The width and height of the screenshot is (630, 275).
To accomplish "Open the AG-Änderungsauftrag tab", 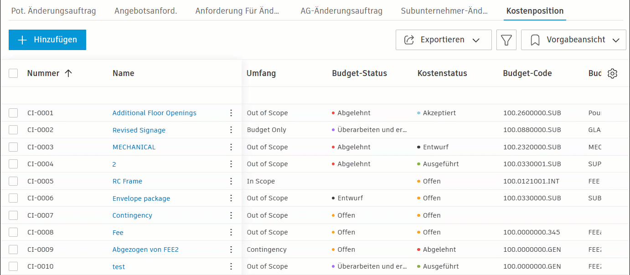I will coord(341,11).
